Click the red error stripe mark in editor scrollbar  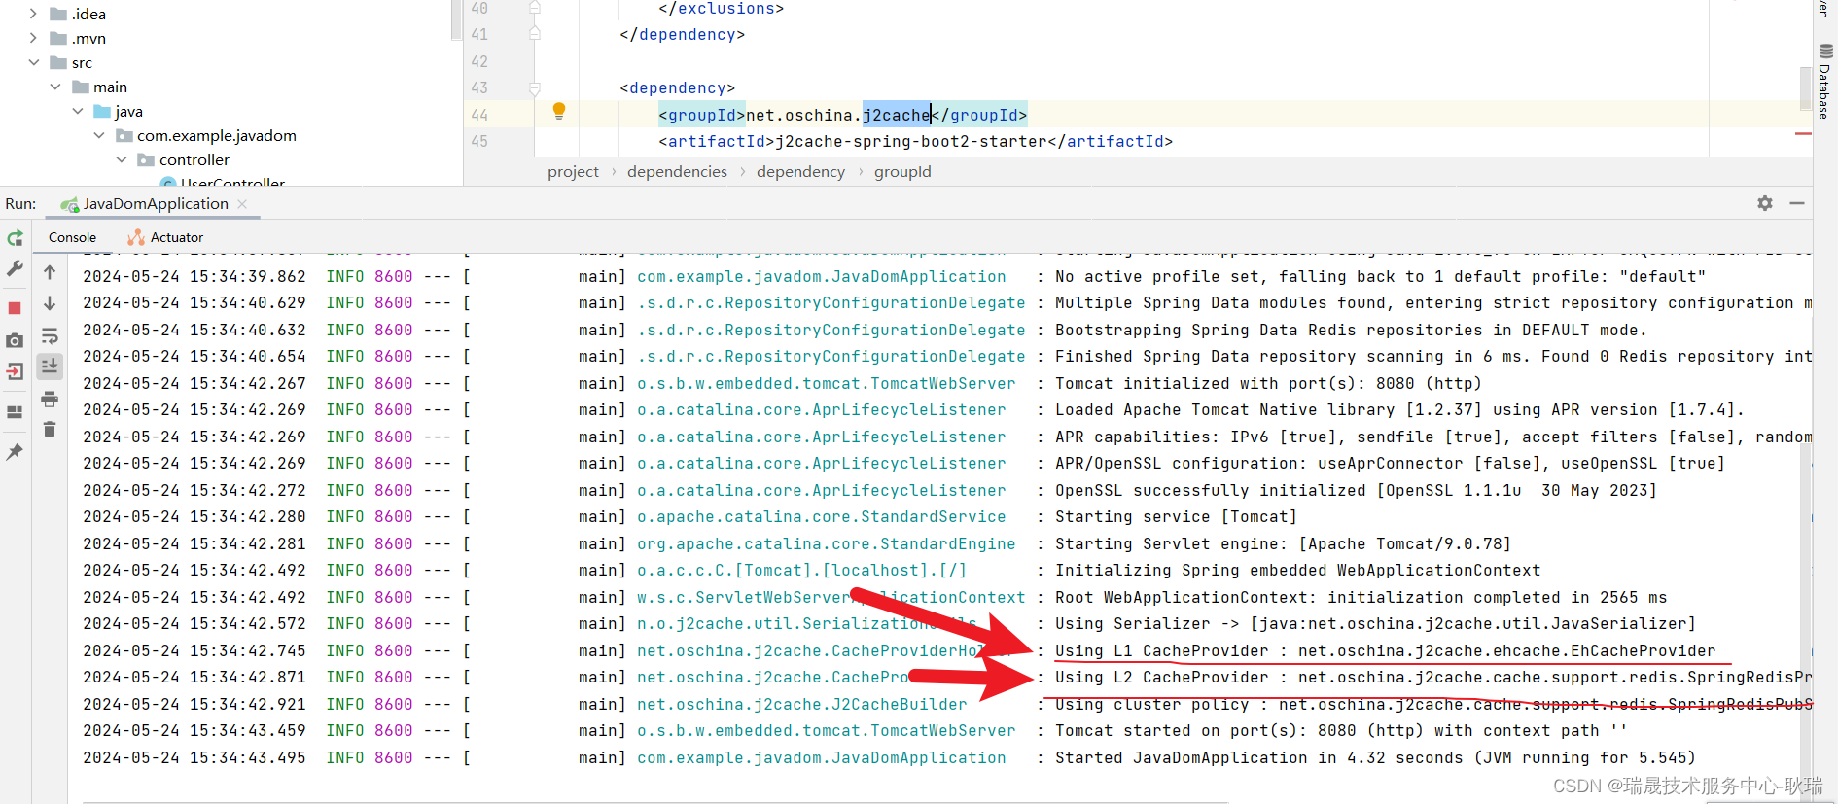click(x=1803, y=134)
